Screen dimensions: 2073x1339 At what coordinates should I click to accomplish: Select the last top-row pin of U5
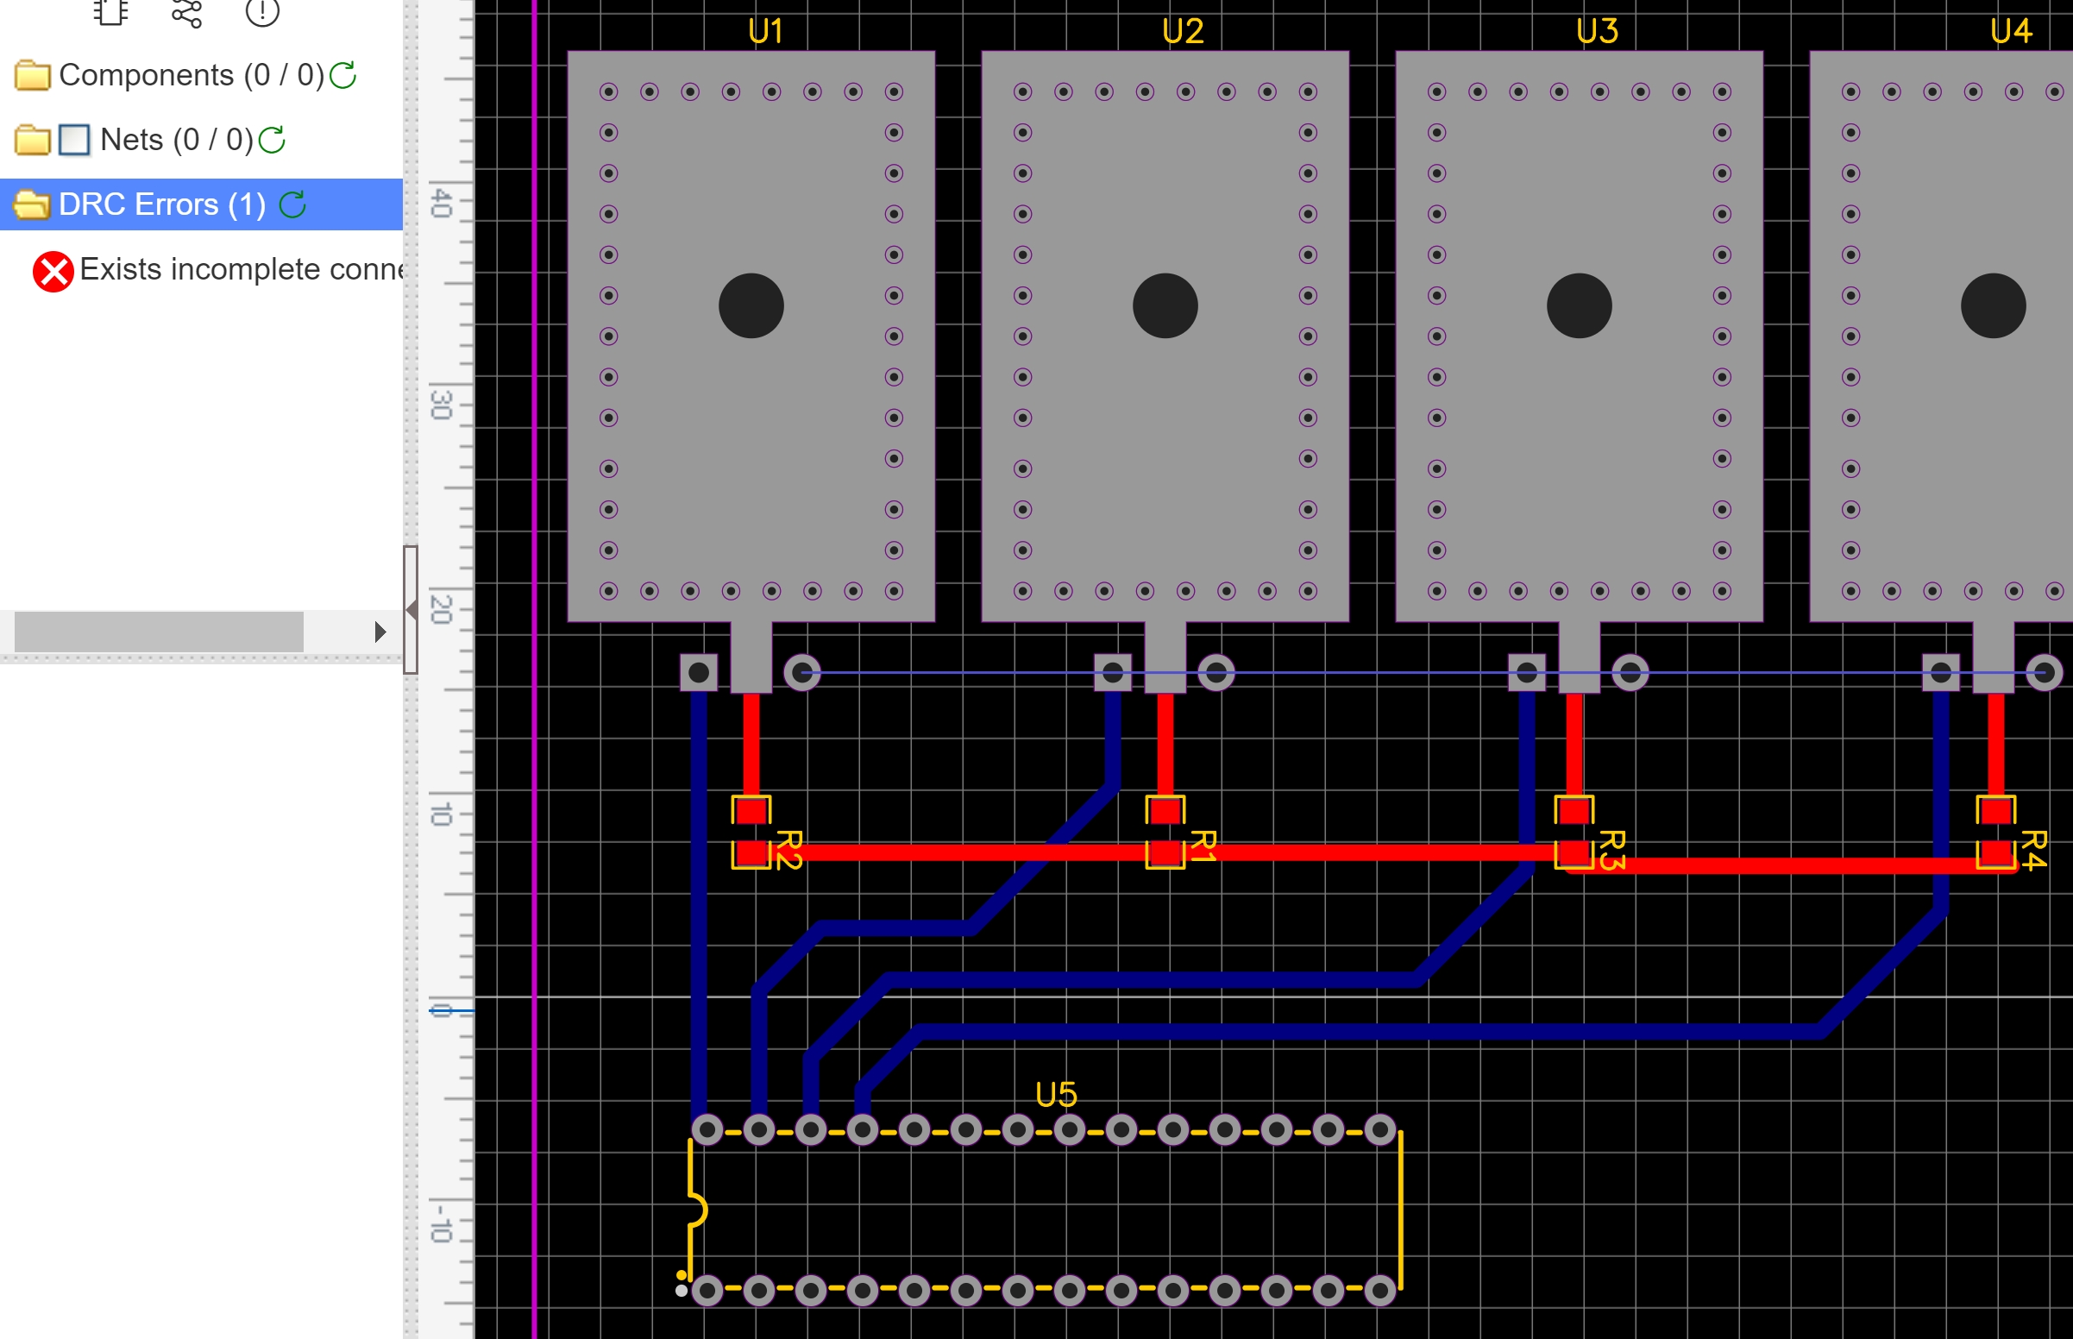(1380, 1130)
